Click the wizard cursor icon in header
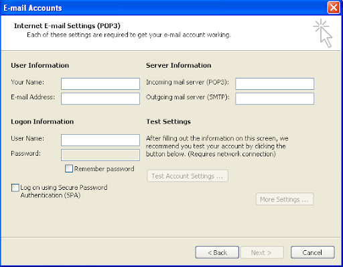Viewport: 343px width, 267px height. pyautogui.click(x=323, y=33)
